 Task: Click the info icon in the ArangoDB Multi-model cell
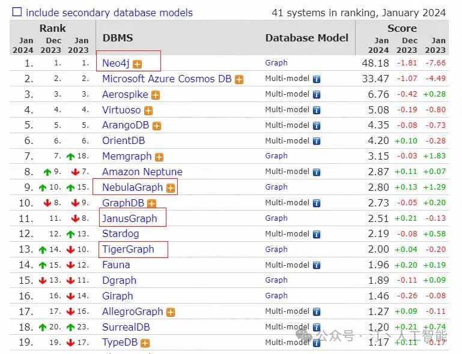pyautogui.click(x=316, y=125)
